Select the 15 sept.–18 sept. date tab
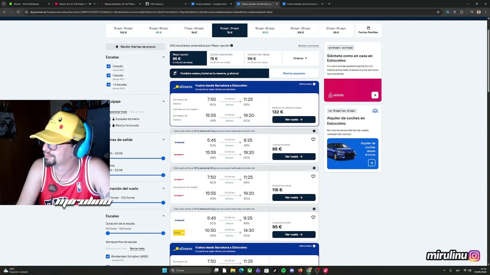Image resolution: width=490 pixels, height=275 pixels. [123, 30]
